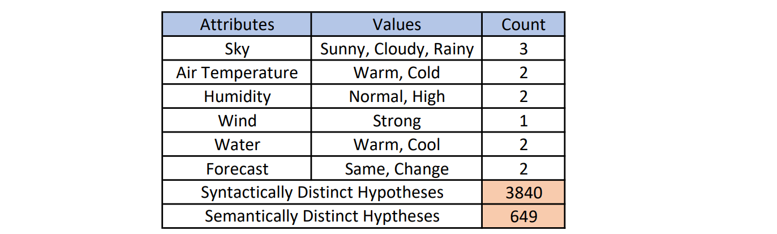The image size is (777, 234).
Task: Select the 'Warm, Cold' values cell
Action: 396,73
